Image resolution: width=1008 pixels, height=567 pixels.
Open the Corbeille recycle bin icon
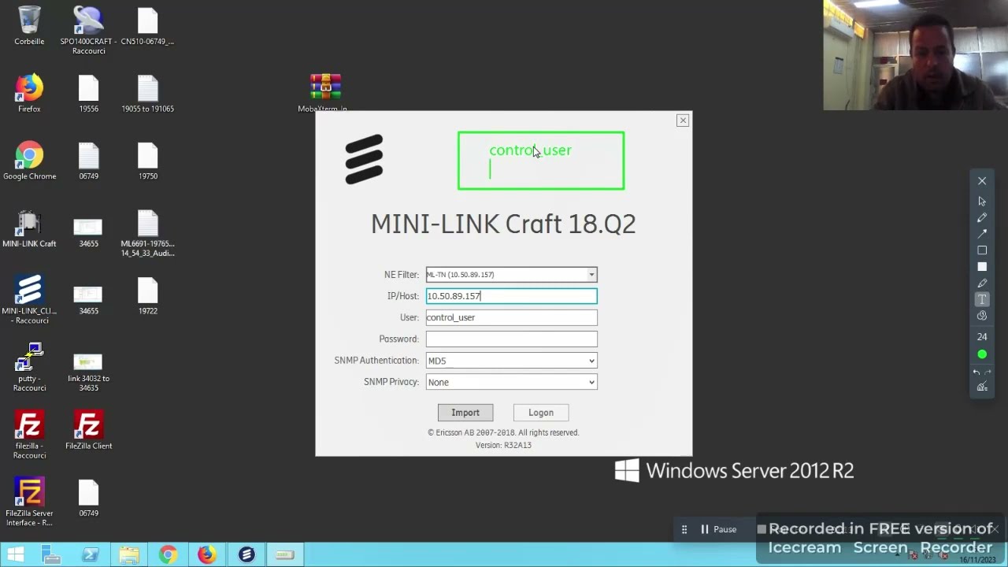(x=29, y=25)
